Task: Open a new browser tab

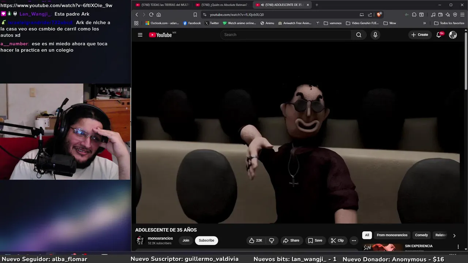Action: [x=317, y=5]
